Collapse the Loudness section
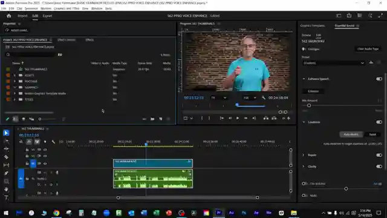 point(304,122)
